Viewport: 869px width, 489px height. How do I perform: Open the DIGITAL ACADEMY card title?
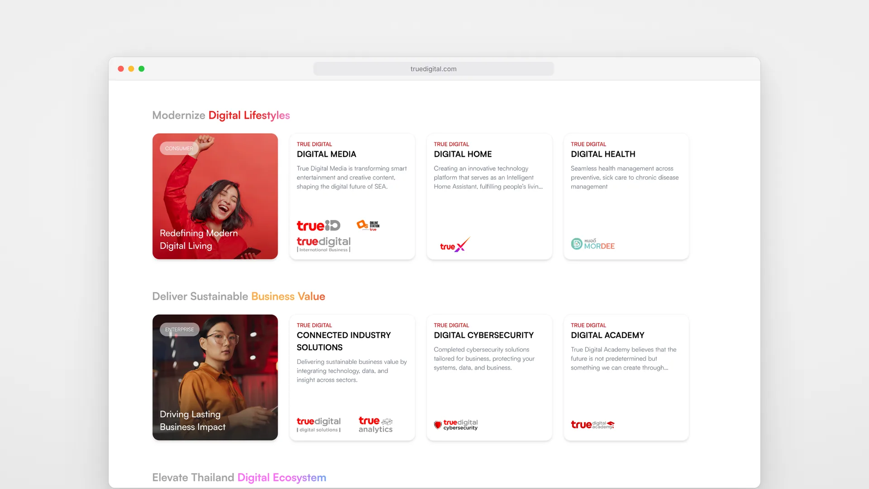pyautogui.click(x=607, y=336)
